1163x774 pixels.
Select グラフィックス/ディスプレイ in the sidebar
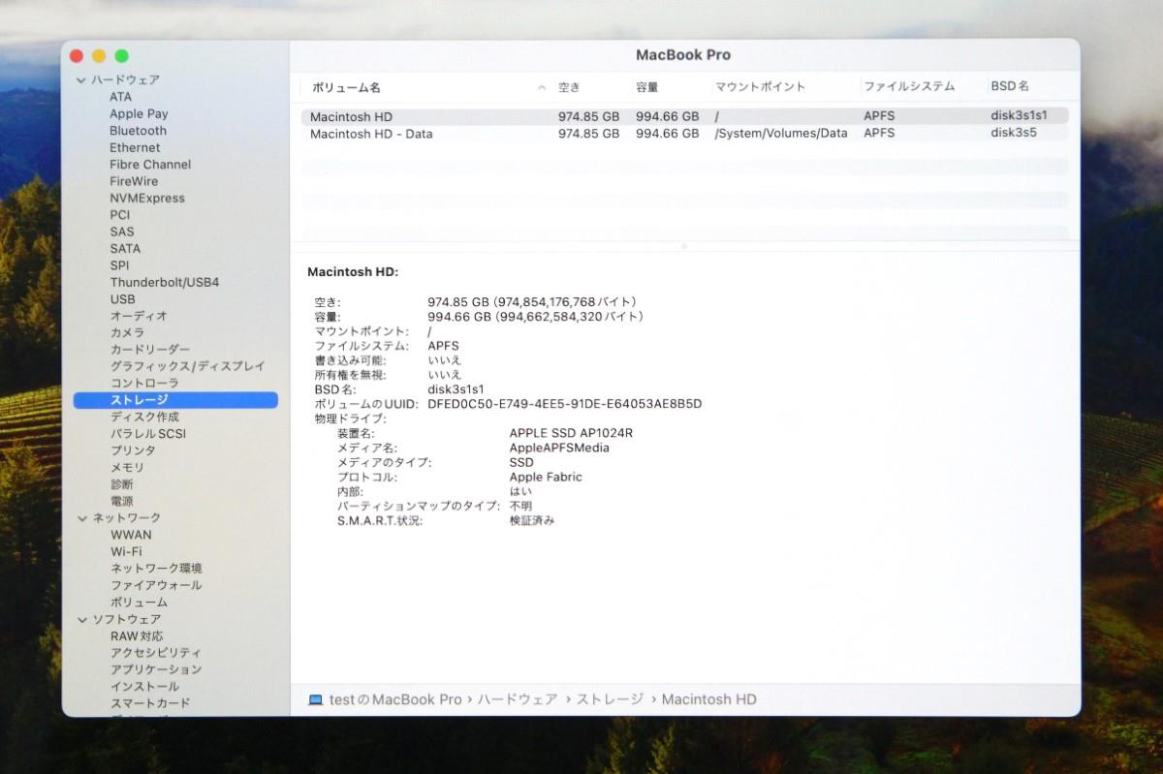click(187, 366)
